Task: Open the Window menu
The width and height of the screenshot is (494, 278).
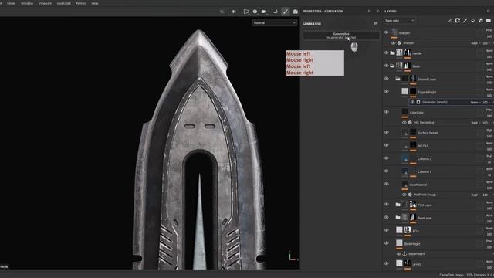Action: click(27, 3)
